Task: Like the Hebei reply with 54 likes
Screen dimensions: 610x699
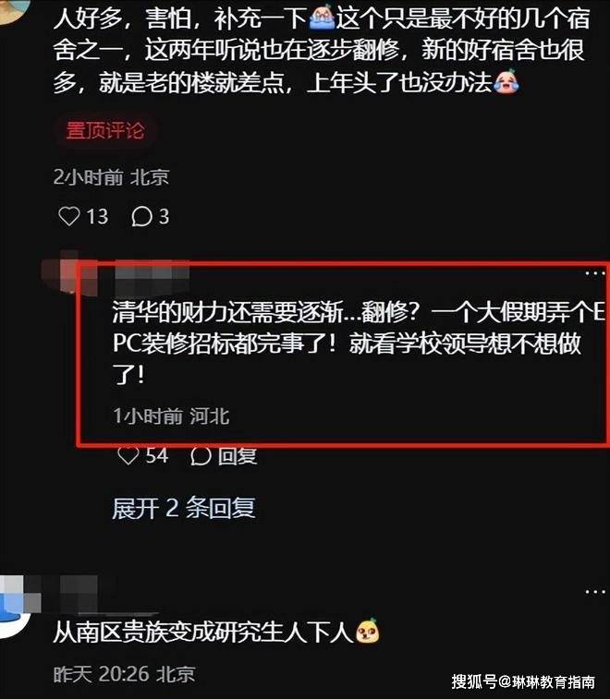Action: pyautogui.click(x=128, y=455)
